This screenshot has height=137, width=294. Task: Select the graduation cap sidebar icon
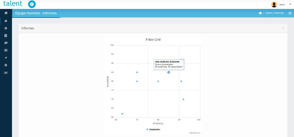click(6, 43)
